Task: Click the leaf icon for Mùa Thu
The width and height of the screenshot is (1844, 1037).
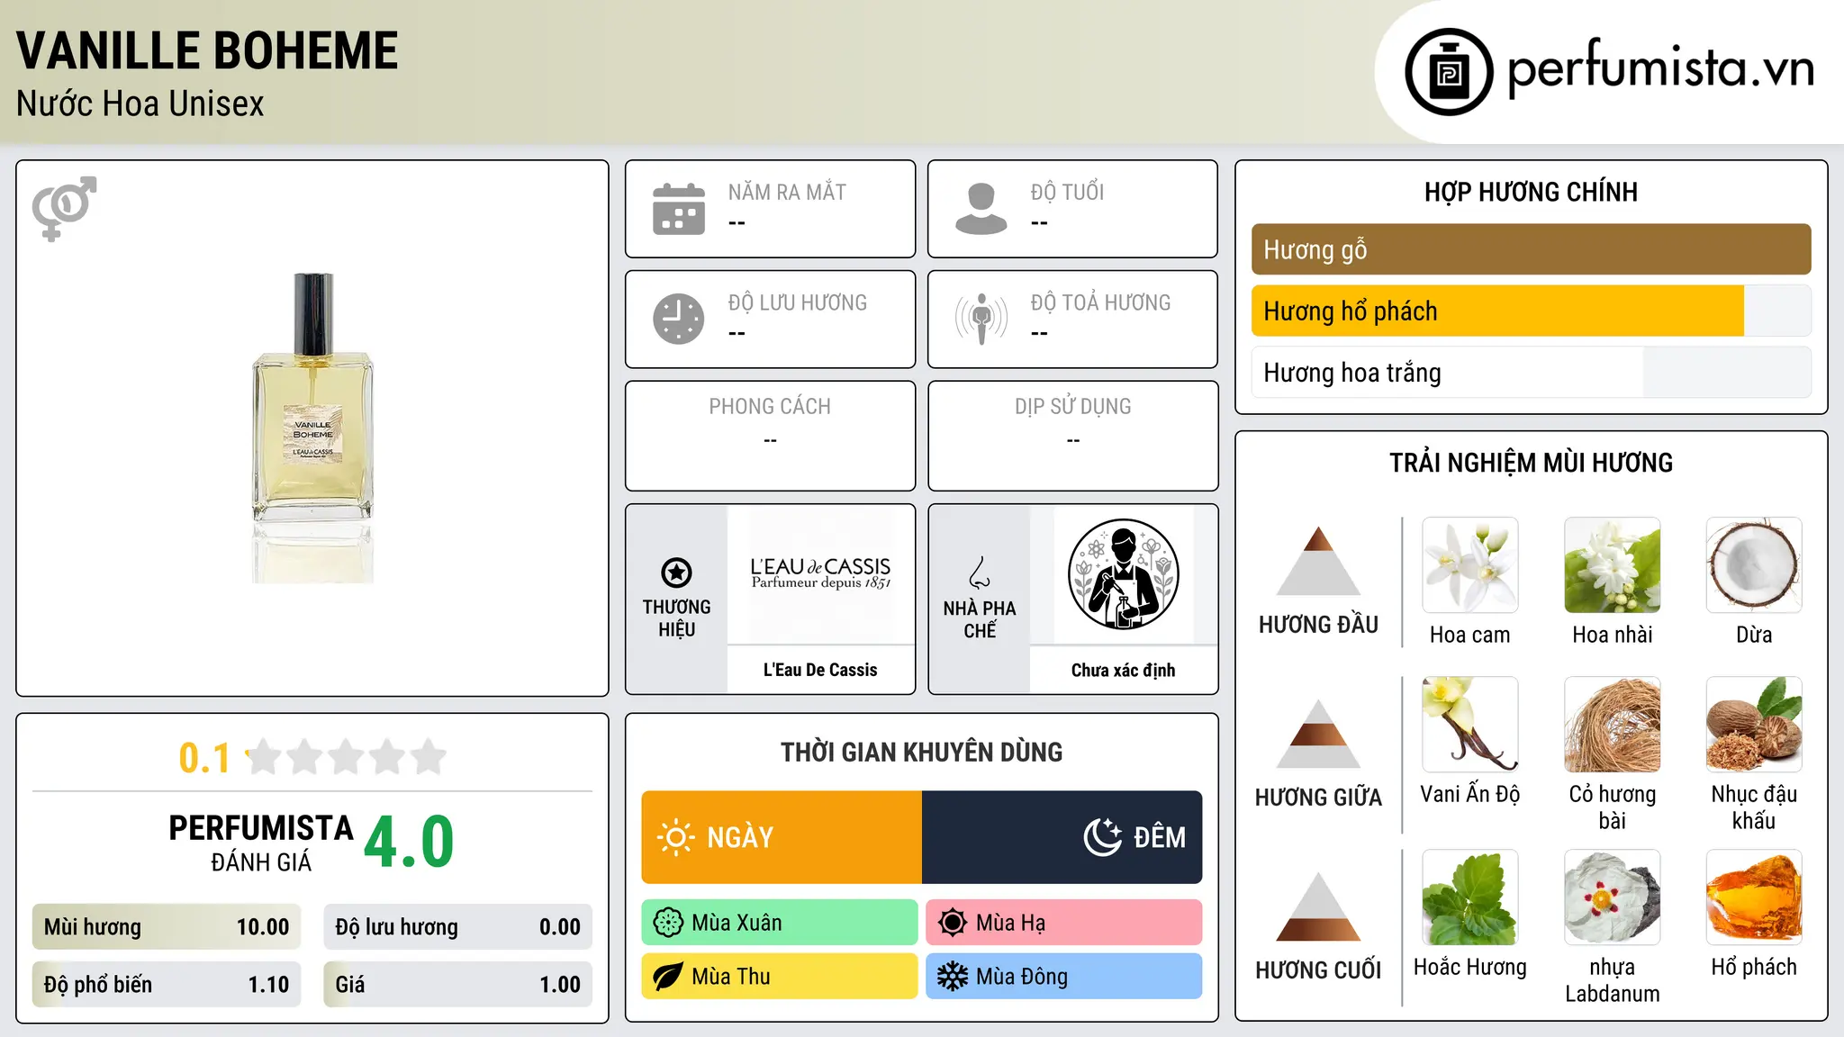Action: (x=668, y=977)
